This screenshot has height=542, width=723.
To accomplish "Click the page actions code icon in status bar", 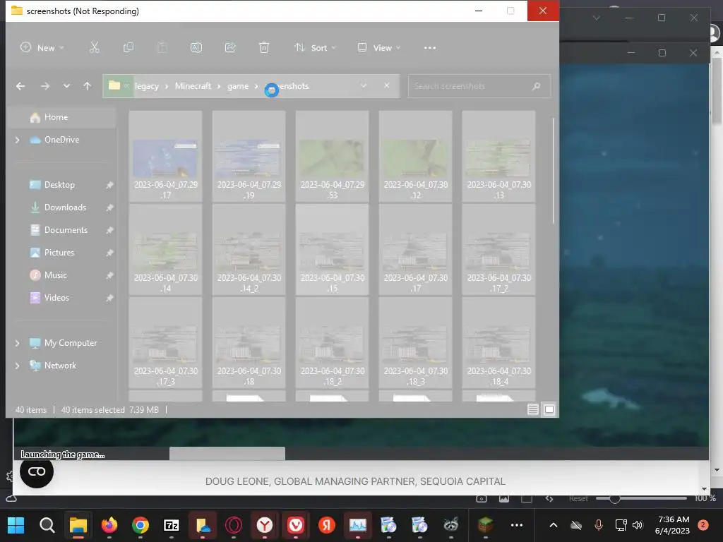I will pos(549,499).
